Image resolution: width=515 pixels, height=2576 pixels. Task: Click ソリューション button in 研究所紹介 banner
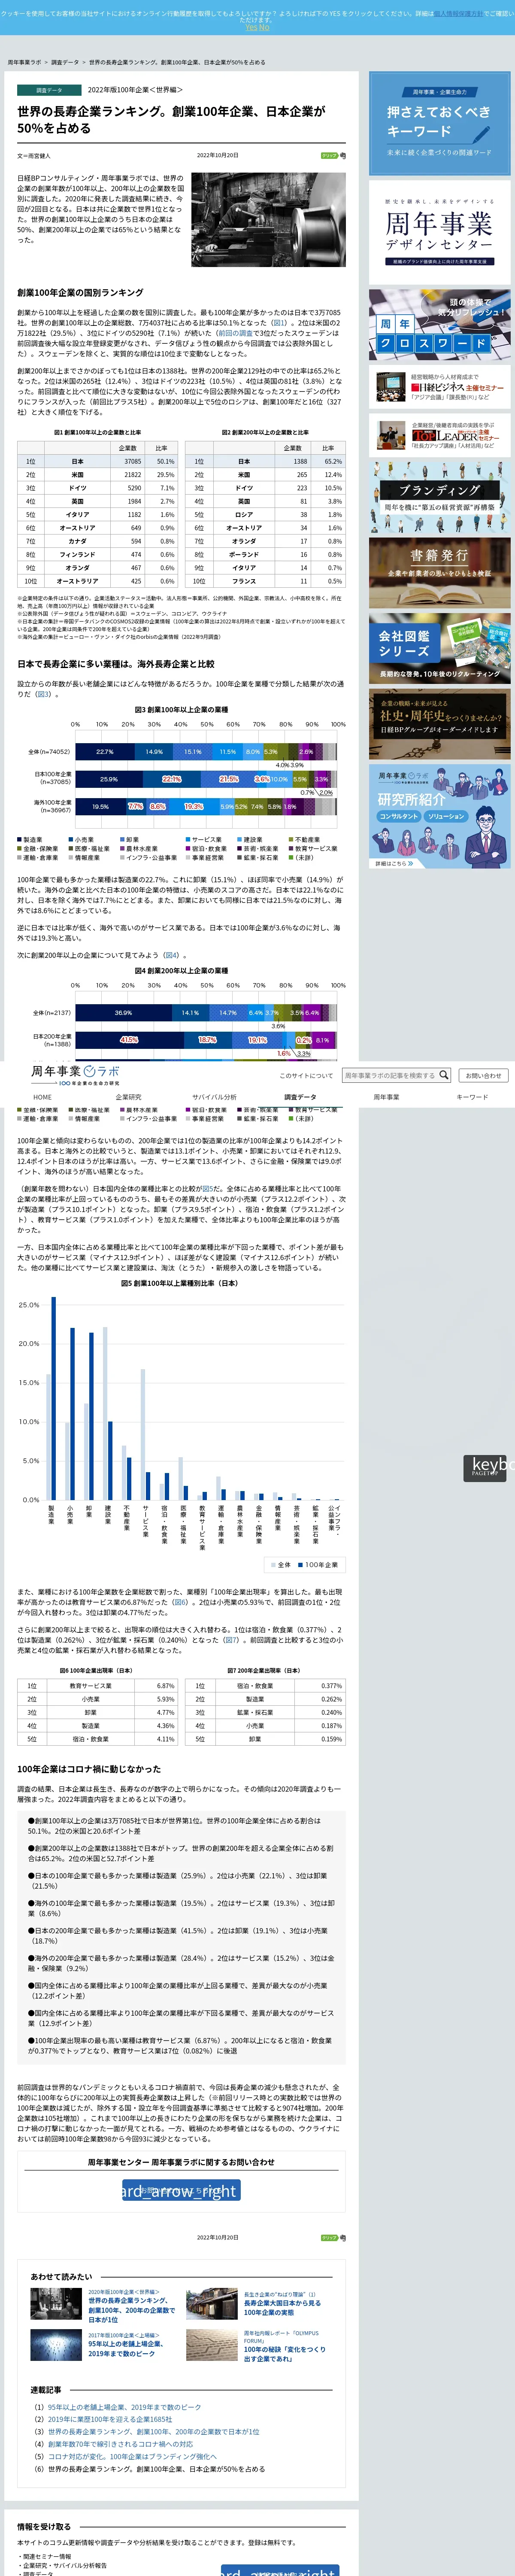[x=446, y=816]
